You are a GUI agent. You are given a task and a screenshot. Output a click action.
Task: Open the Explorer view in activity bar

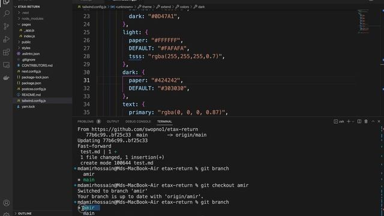point(7,2)
